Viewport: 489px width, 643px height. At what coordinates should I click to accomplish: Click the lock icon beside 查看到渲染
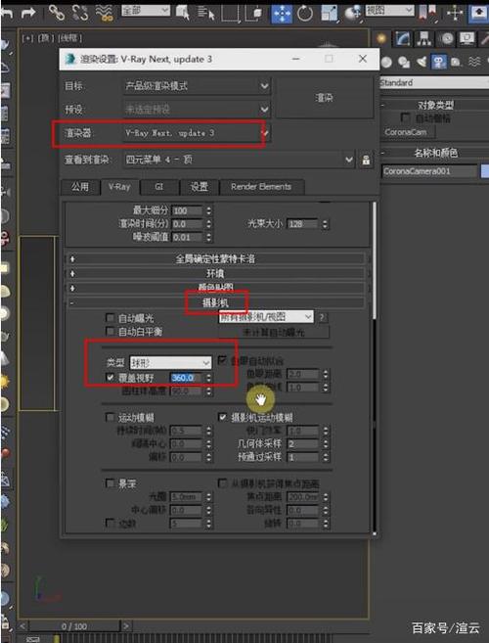[x=366, y=160]
